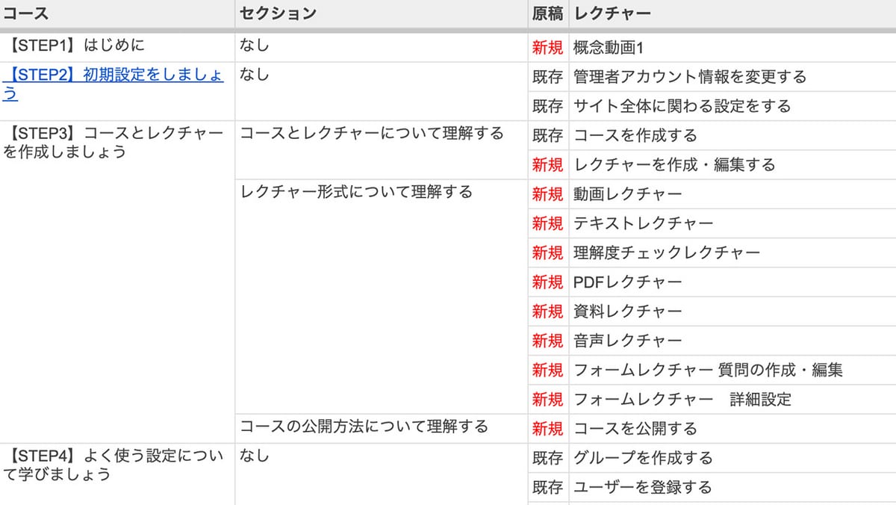Click 既存 beside 管理者アカウント情報を変更する
896x505 pixels.
547,77
